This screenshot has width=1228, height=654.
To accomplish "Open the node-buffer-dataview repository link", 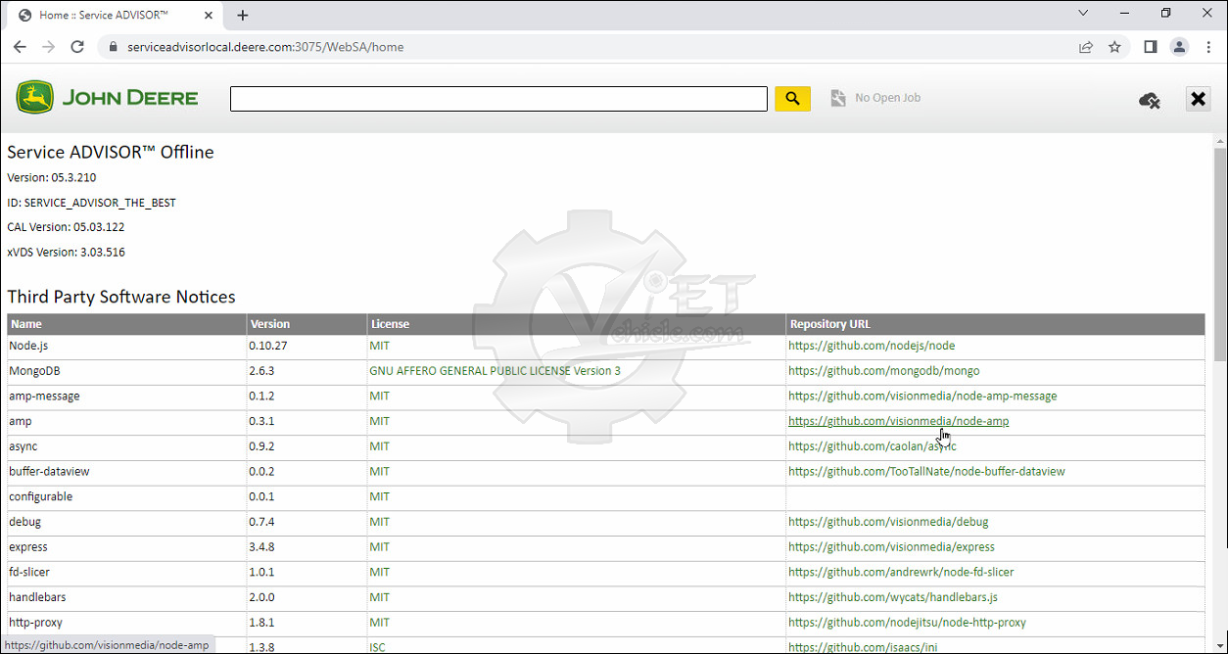I will coord(926,472).
